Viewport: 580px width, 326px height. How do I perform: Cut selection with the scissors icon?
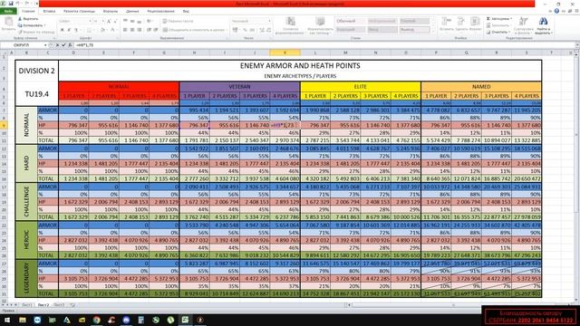20,18
